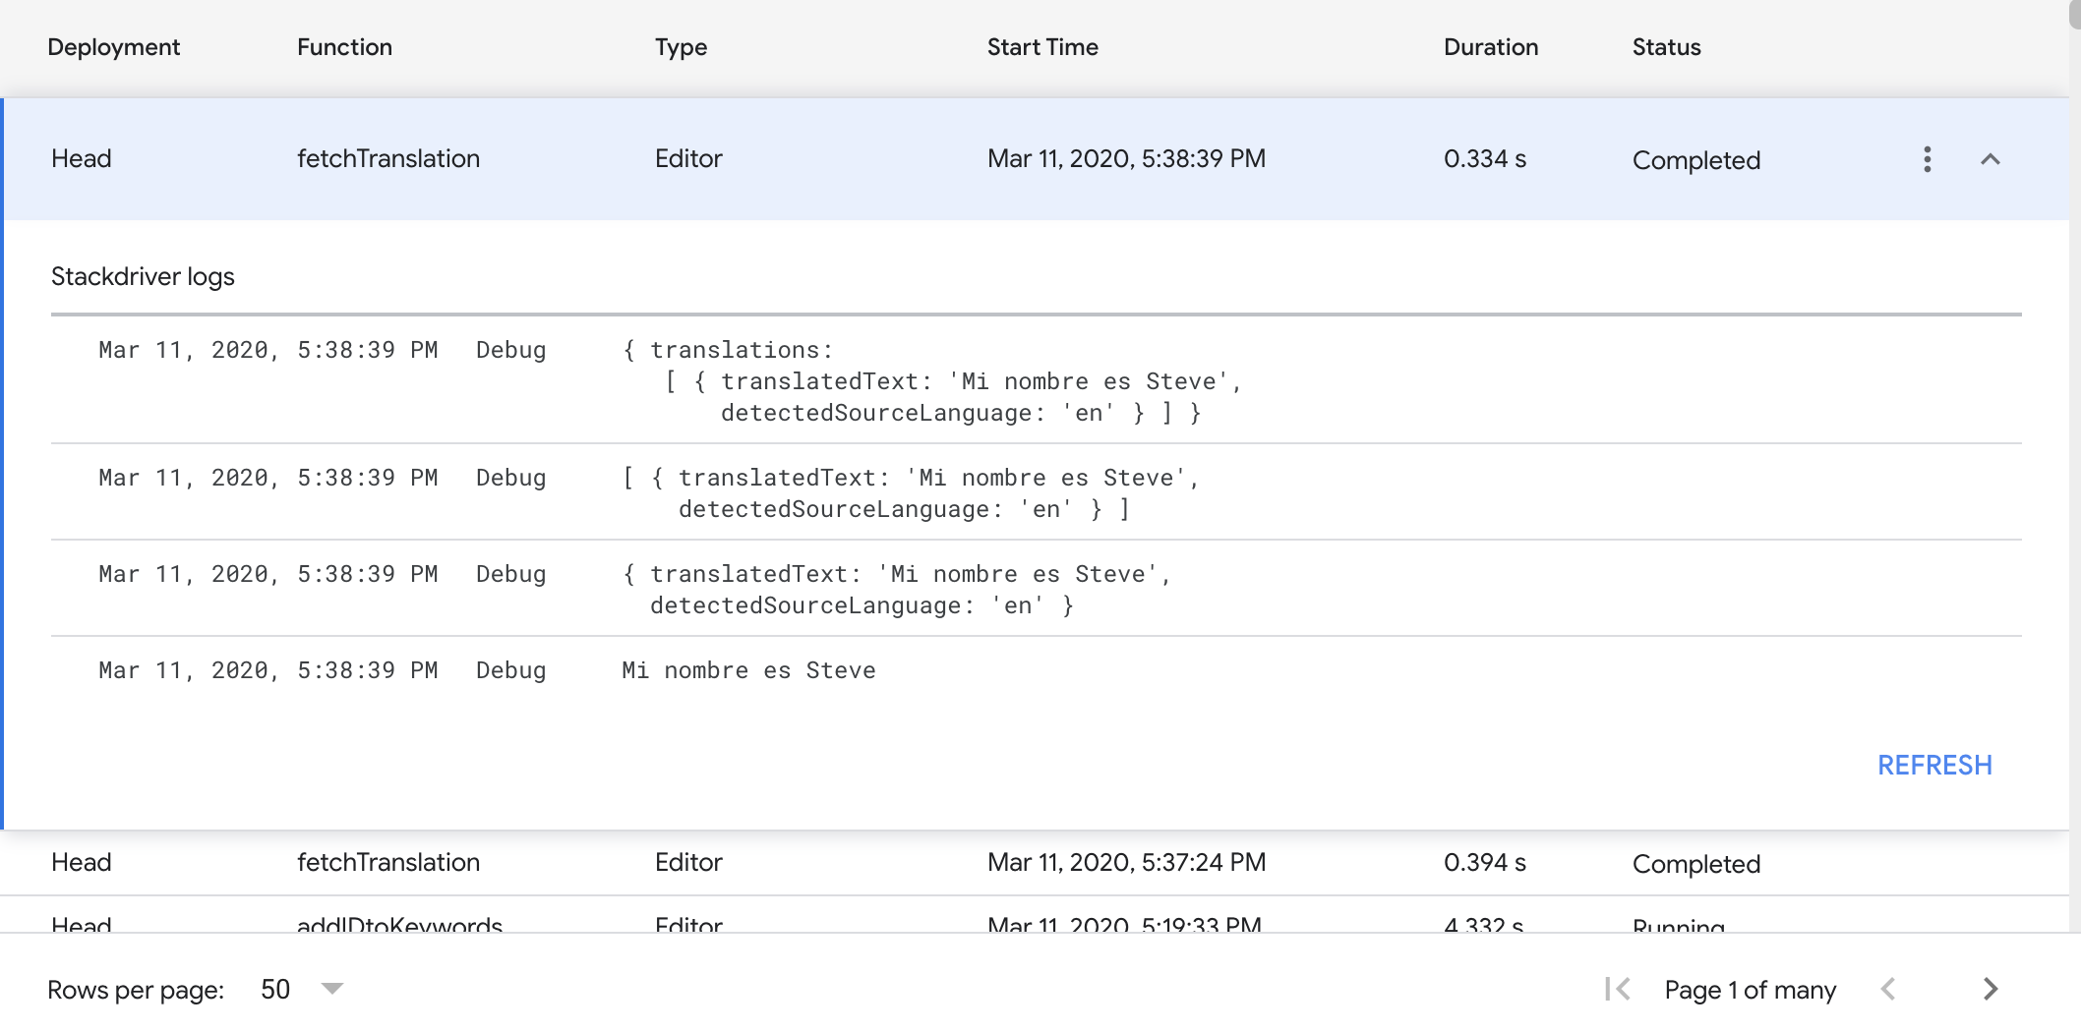Image resolution: width=2081 pixels, height=1032 pixels.
Task: Select the rows per page value 50
Action: 275,989
